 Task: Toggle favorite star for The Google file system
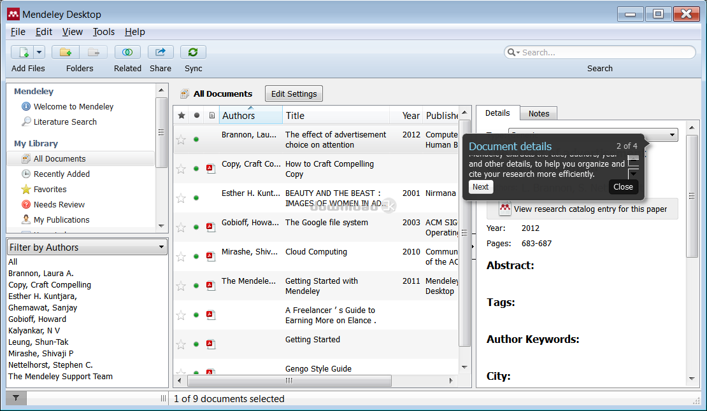click(181, 227)
